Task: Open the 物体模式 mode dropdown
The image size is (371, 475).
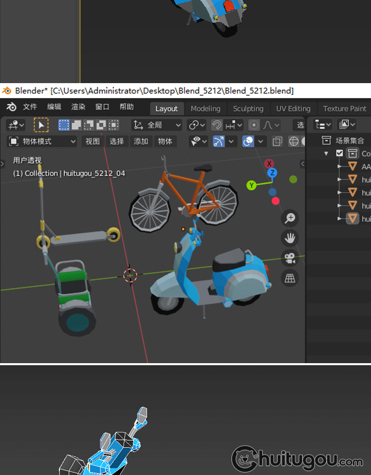Action: point(43,142)
